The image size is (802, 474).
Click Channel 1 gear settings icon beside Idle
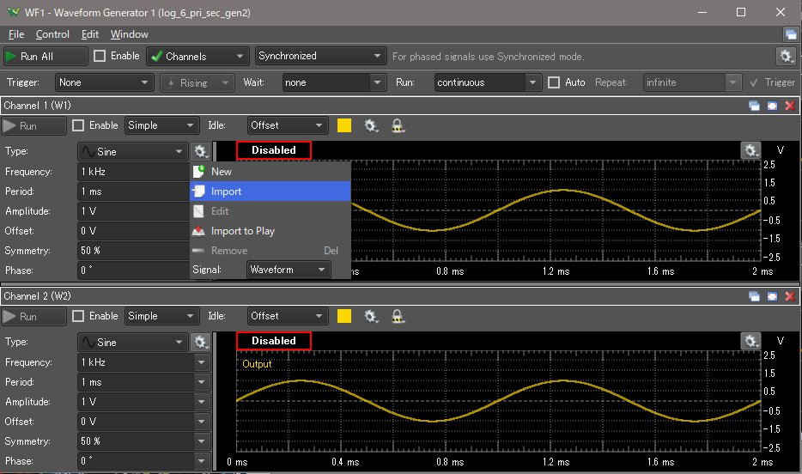tap(371, 125)
